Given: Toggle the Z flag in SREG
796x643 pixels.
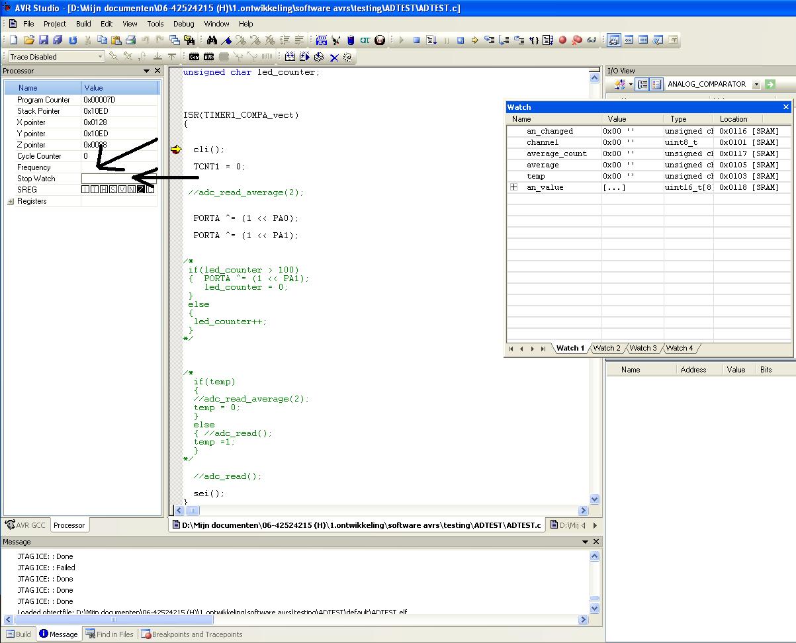Looking at the screenshot, I should 141,190.
